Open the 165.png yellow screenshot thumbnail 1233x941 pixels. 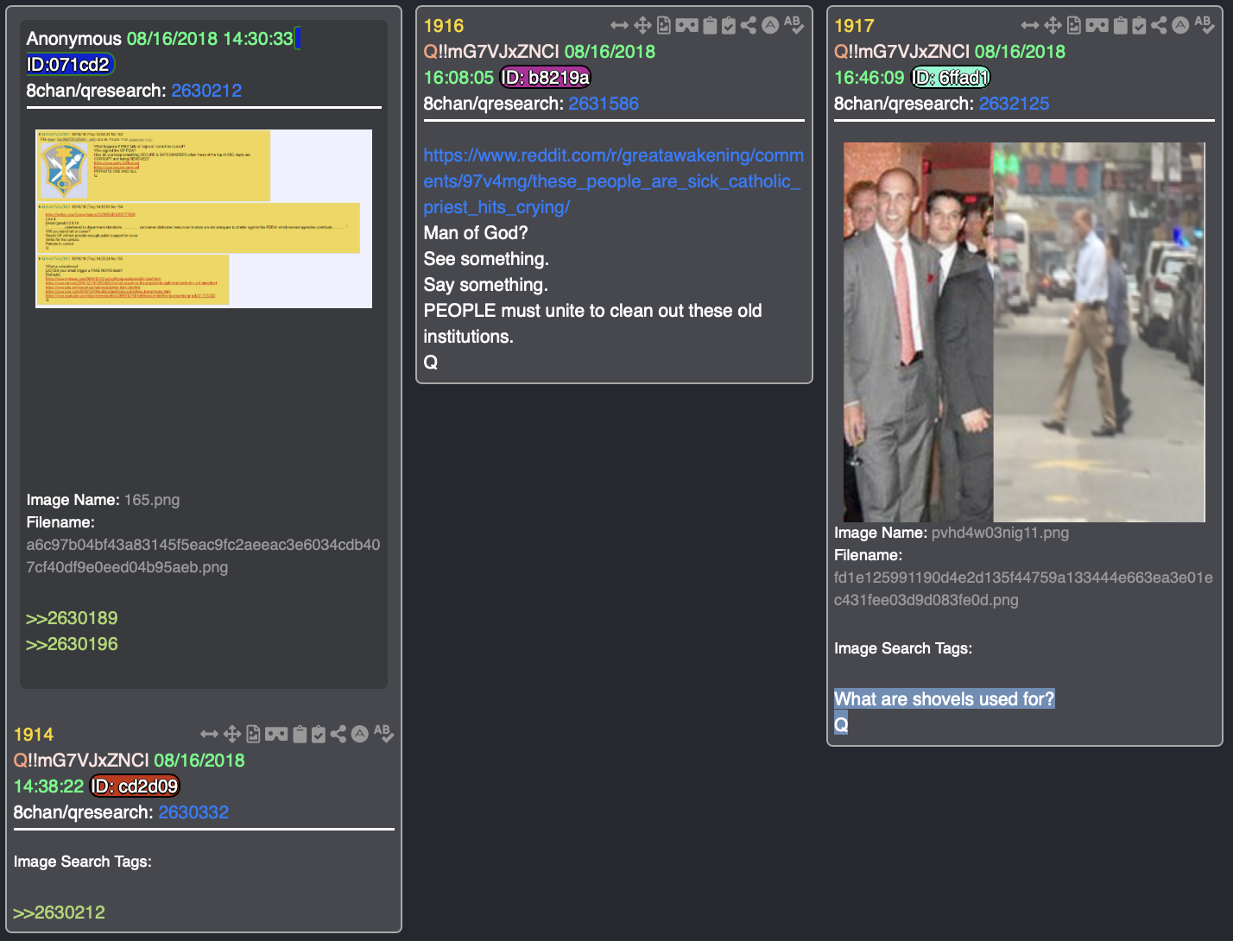point(204,218)
